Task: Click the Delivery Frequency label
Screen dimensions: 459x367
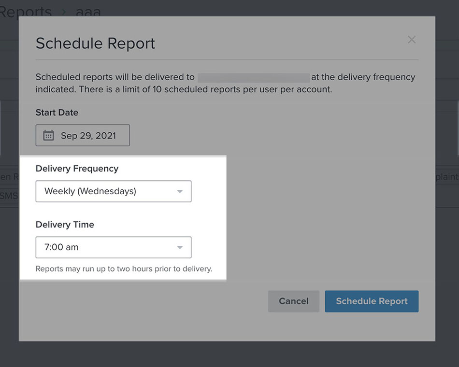Action: pos(77,169)
